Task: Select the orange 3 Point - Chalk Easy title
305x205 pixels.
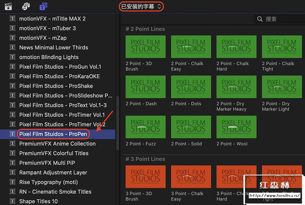Action: click(191, 177)
